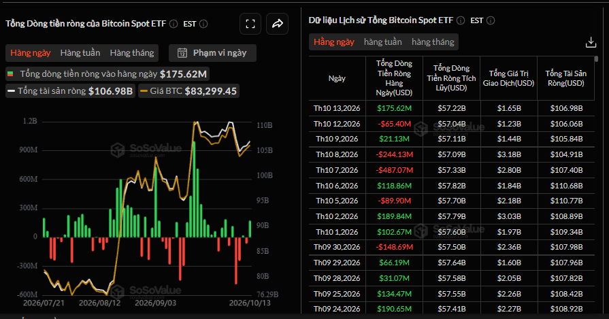This screenshot has height=319, width=609.
Task: Click column header Ngày
Action: 337,78
